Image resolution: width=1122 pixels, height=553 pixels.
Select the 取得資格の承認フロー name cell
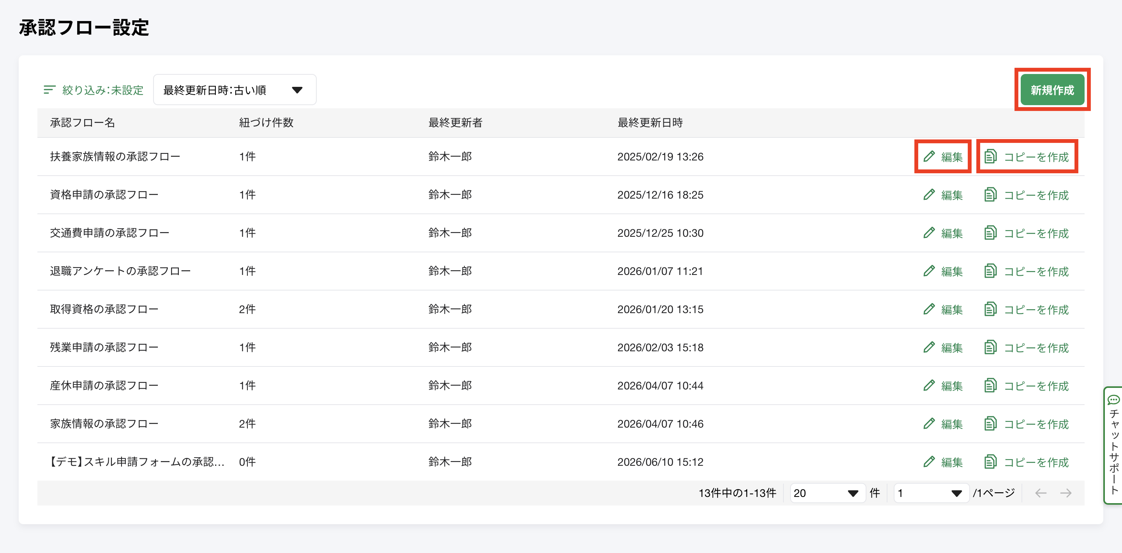tap(104, 309)
